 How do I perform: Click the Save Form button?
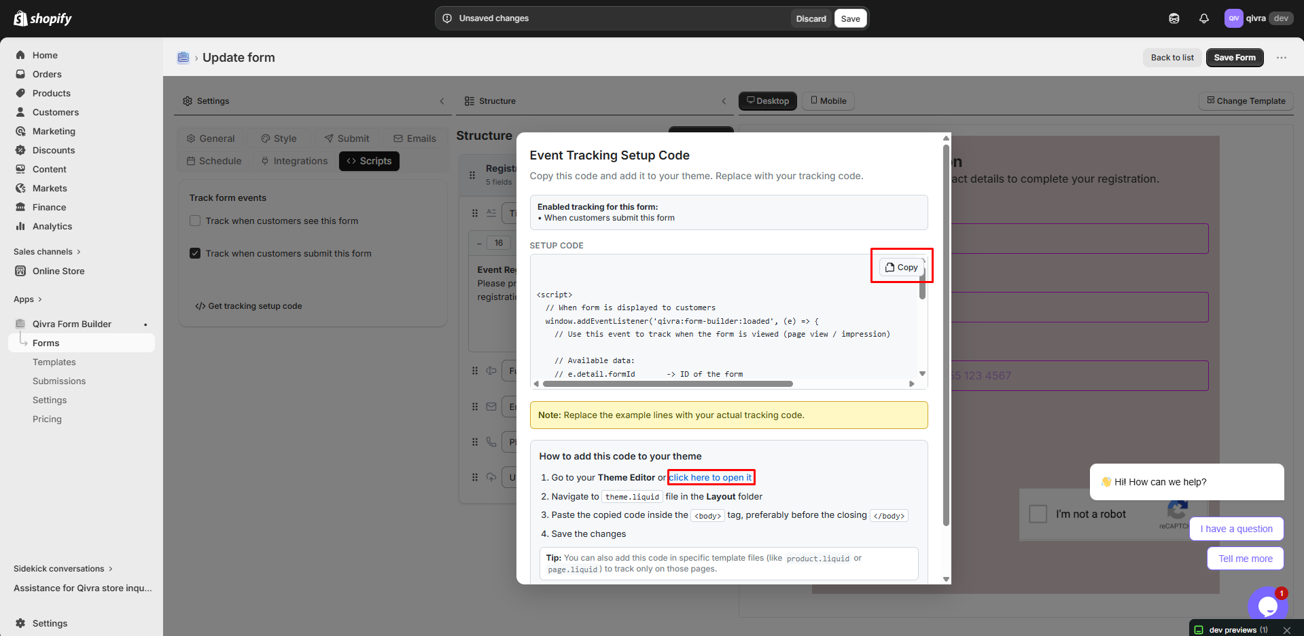[x=1235, y=58]
